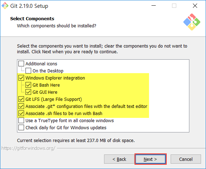Image resolution: width=206 pixels, height=169 pixels.
Task: Uncheck Git LFS (Large File Support)
Action: click(21, 99)
